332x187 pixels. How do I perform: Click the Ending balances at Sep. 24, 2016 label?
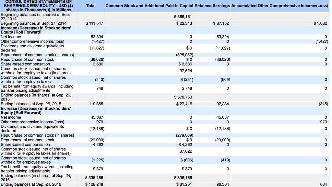pyautogui.click(x=31, y=184)
